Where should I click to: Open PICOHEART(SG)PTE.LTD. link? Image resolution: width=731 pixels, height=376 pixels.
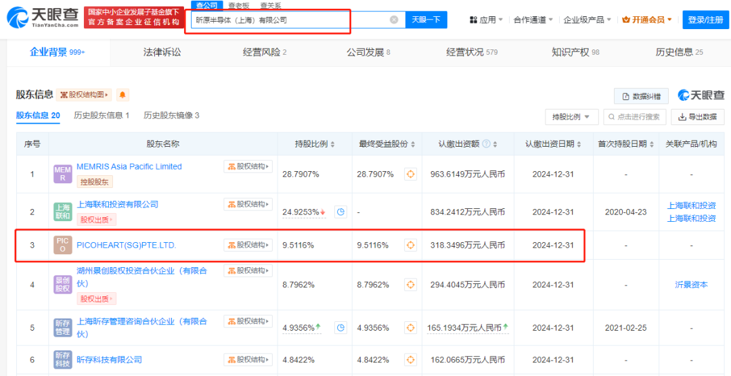click(x=127, y=245)
